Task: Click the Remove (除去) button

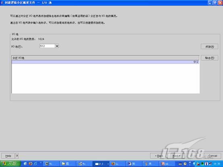Action: tap(209, 58)
